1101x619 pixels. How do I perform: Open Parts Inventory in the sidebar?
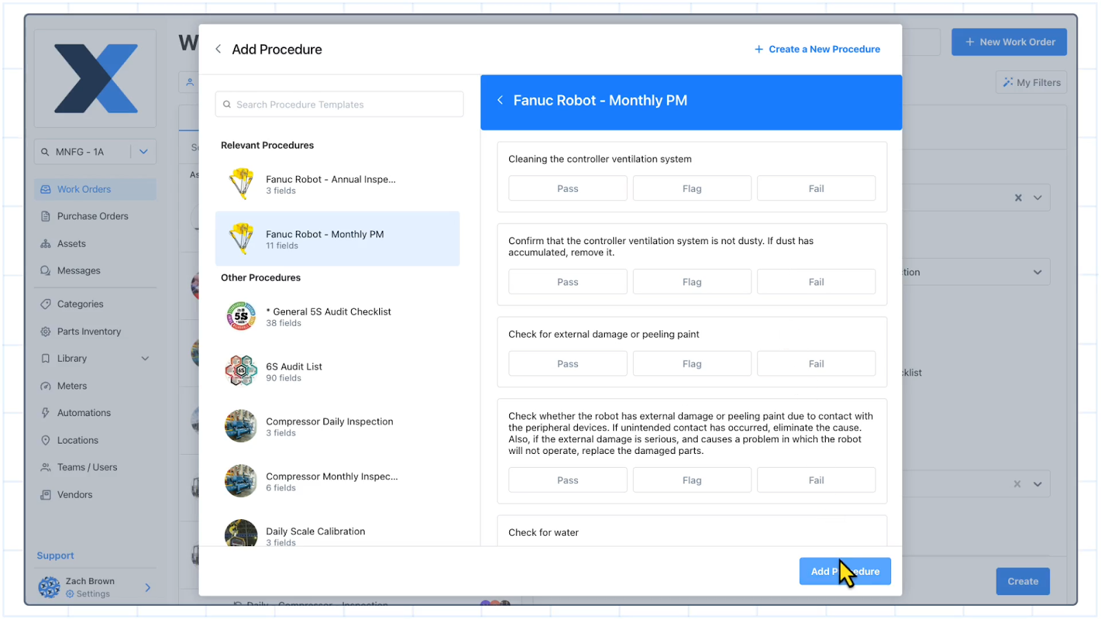pos(95,332)
